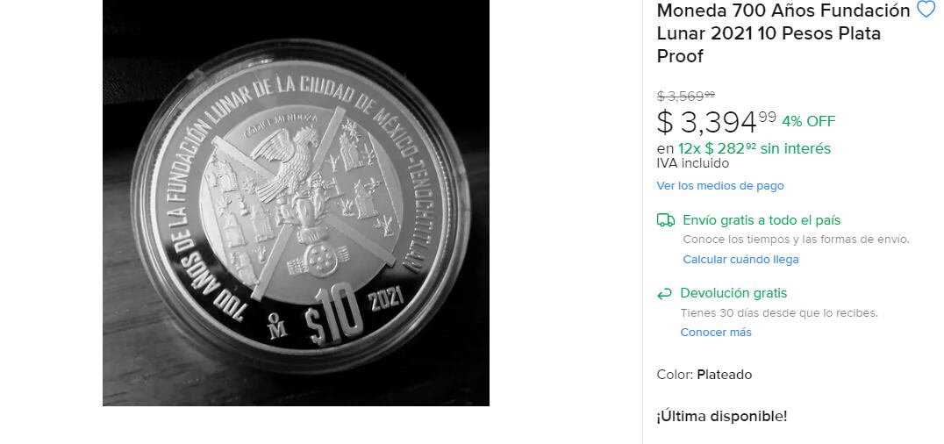Screen dimensions: 944x444
Task: Click the ¡Última disponible! notice
Action: tap(722, 416)
